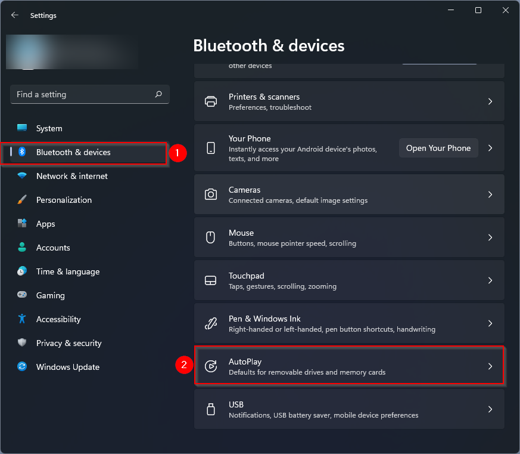Click the printer icon

tap(211, 101)
